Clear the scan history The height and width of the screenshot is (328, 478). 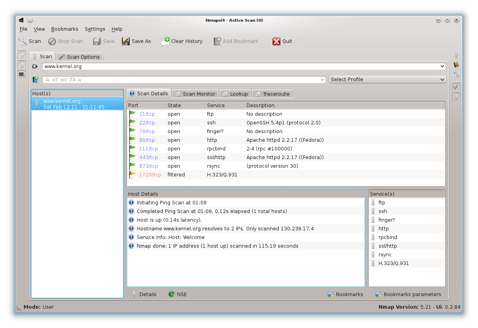tap(182, 41)
